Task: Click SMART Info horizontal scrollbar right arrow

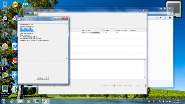Action: (64, 61)
